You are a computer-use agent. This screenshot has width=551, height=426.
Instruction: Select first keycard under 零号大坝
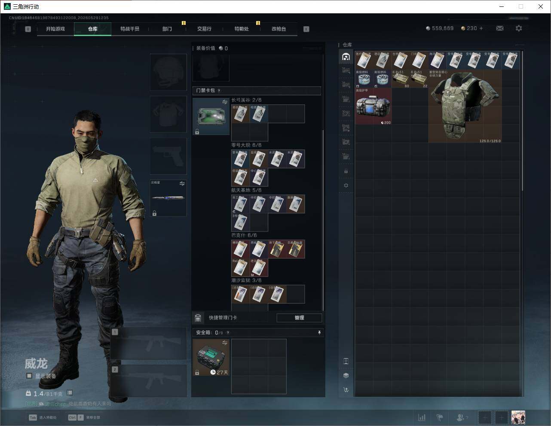[x=241, y=159]
